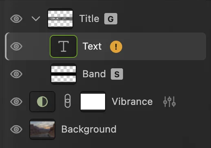The height and width of the screenshot is (148, 211).
Task: Open Vibrance adjustment sliders icon
Action: [x=169, y=102]
